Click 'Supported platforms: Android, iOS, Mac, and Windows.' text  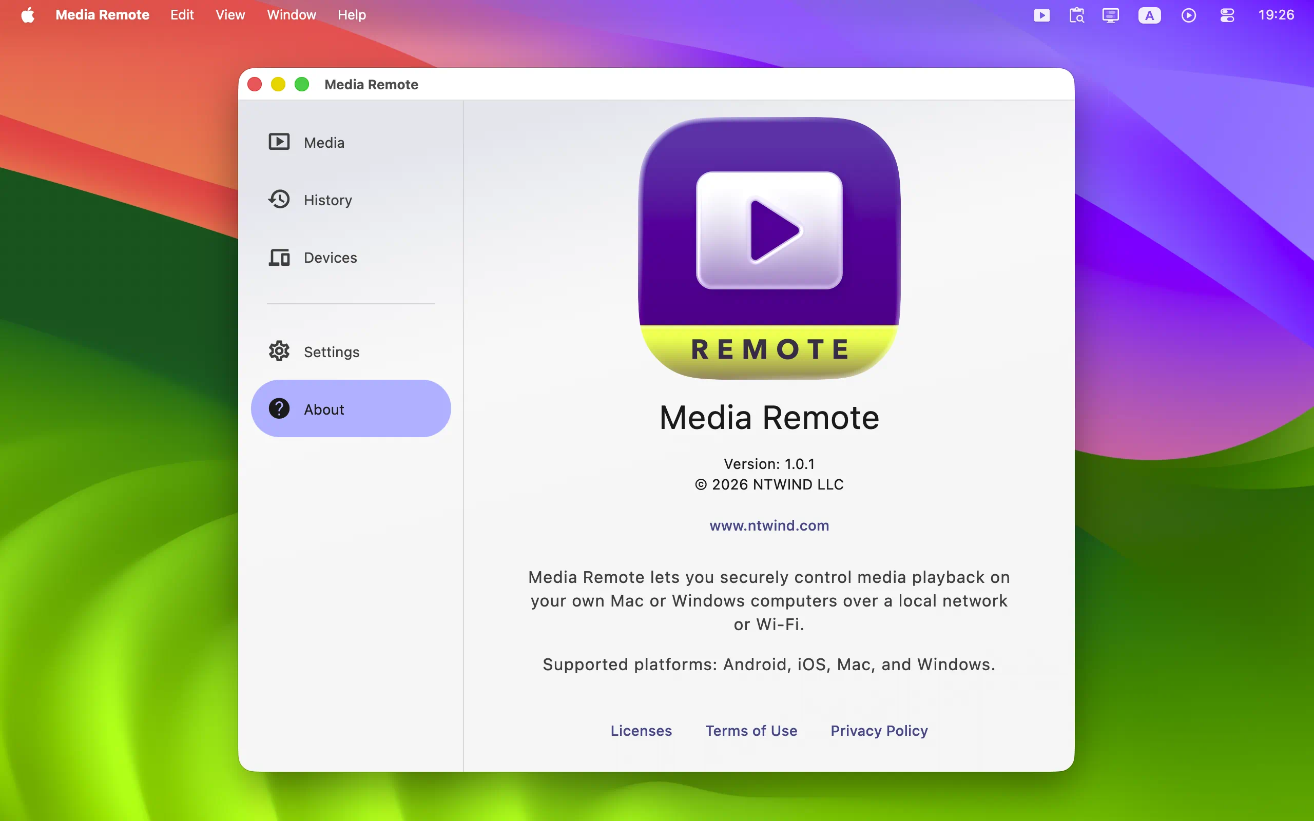pyautogui.click(x=769, y=664)
